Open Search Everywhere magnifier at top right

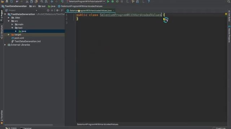coord(229,1)
